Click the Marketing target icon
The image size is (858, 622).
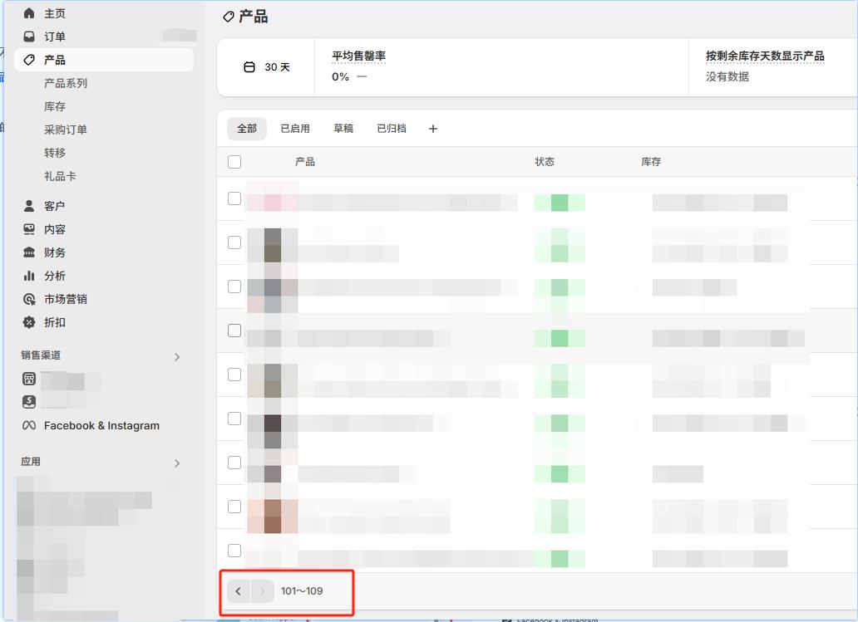(x=29, y=299)
